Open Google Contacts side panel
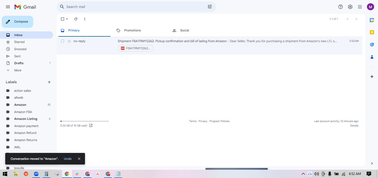The image size is (378, 178). point(372,57)
